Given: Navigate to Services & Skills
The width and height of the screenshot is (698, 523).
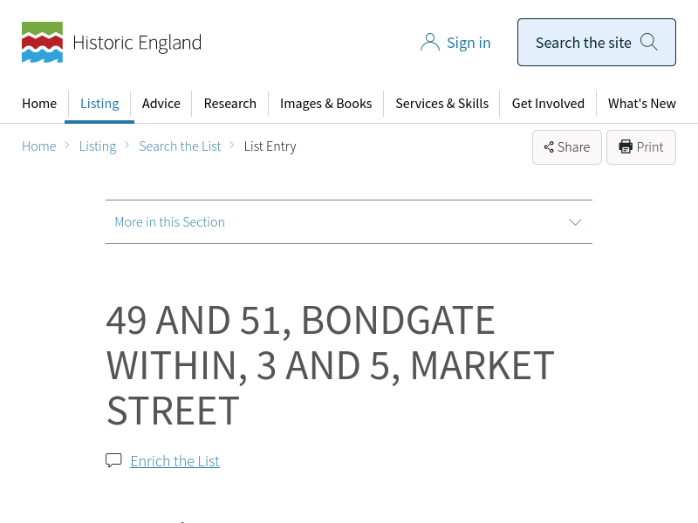Looking at the screenshot, I should click(441, 103).
